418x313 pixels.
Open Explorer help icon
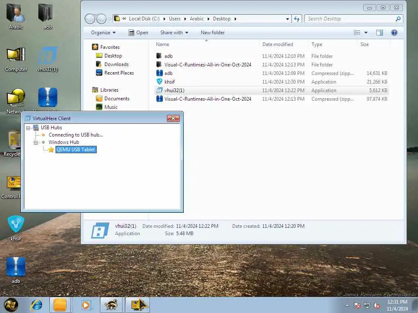tap(394, 33)
